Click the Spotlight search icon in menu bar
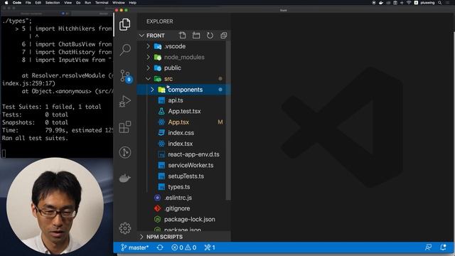The height and width of the screenshot is (256, 455). point(440,3)
